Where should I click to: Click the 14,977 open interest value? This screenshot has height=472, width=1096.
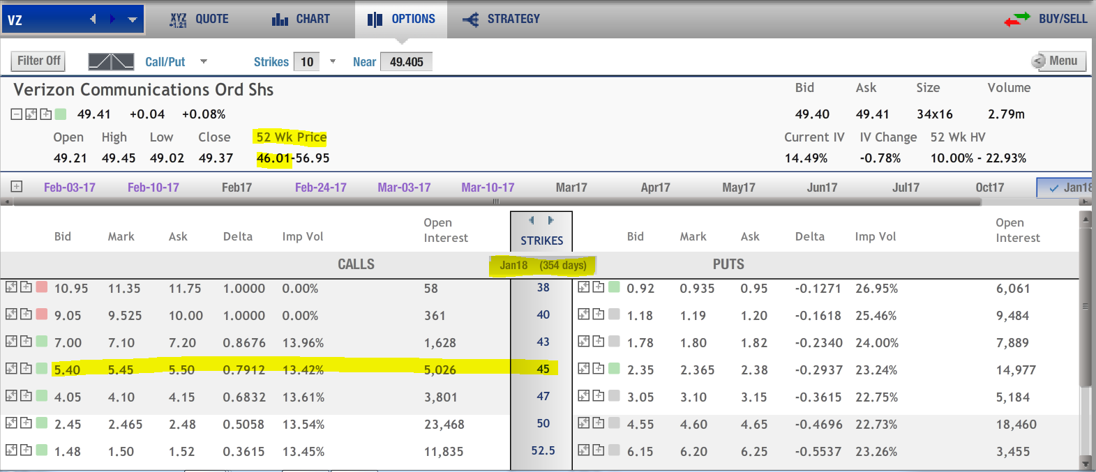tap(1016, 370)
